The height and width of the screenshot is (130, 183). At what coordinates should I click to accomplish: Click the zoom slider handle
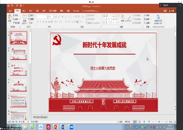(x=159, y=122)
